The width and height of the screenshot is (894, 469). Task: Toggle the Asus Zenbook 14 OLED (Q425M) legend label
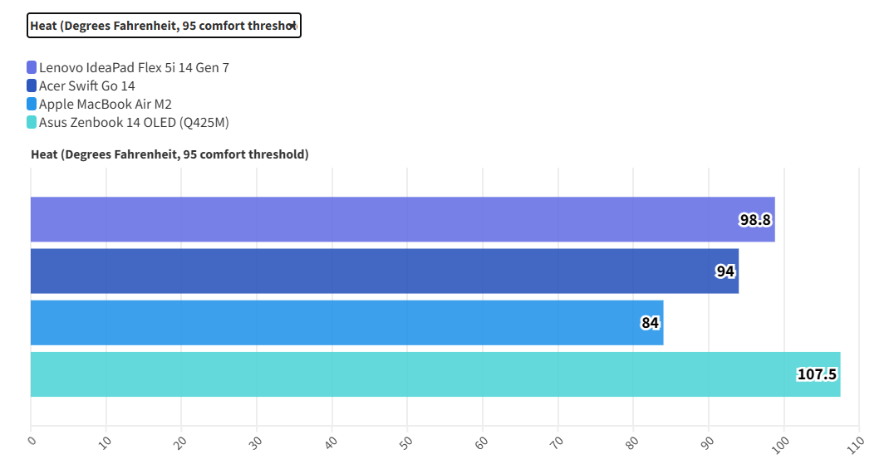pyautogui.click(x=134, y=122)
